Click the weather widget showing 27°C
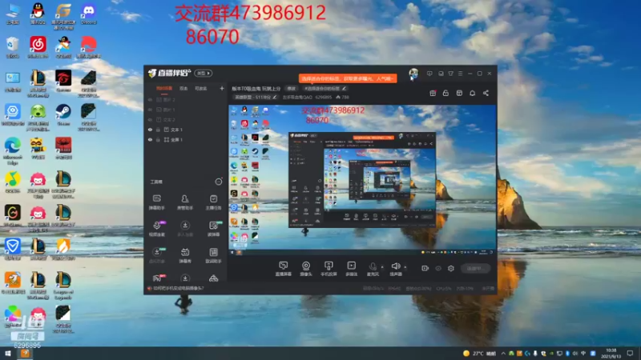 click(479, 354)
